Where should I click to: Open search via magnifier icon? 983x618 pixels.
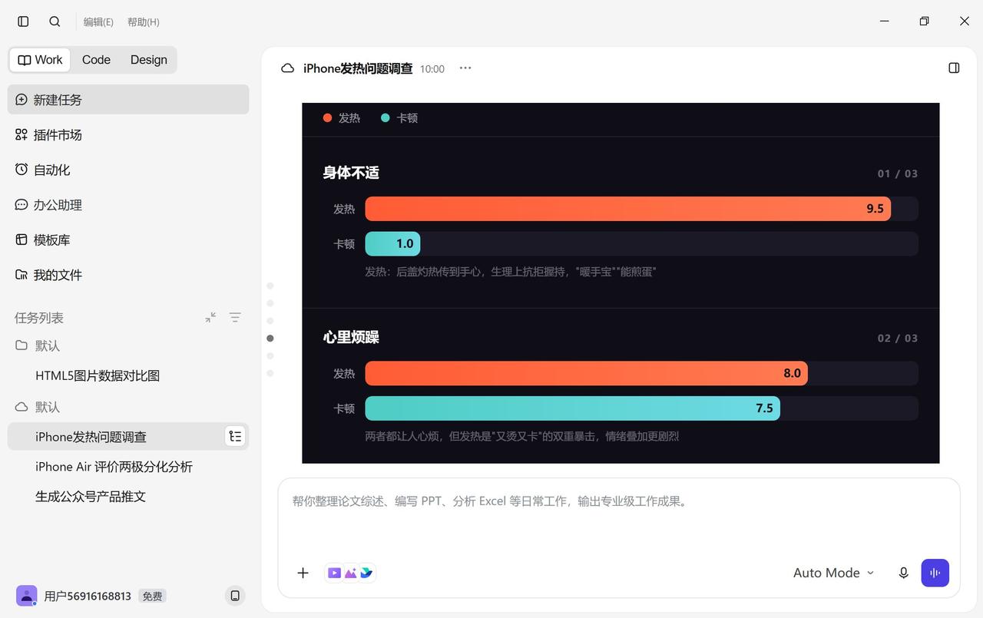(55, 21)
